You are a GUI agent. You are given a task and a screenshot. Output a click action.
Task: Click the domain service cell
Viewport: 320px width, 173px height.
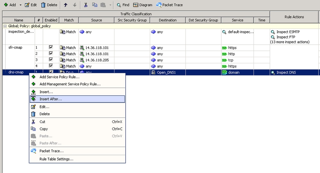click(238, 72)
